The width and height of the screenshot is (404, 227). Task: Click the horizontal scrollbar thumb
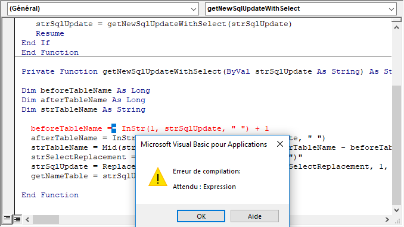click(x=46, y=219)
